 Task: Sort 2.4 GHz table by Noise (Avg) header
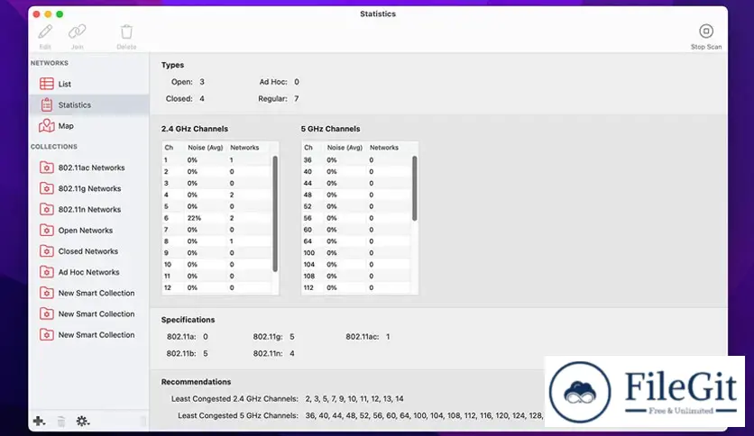[x=206, y=148]
